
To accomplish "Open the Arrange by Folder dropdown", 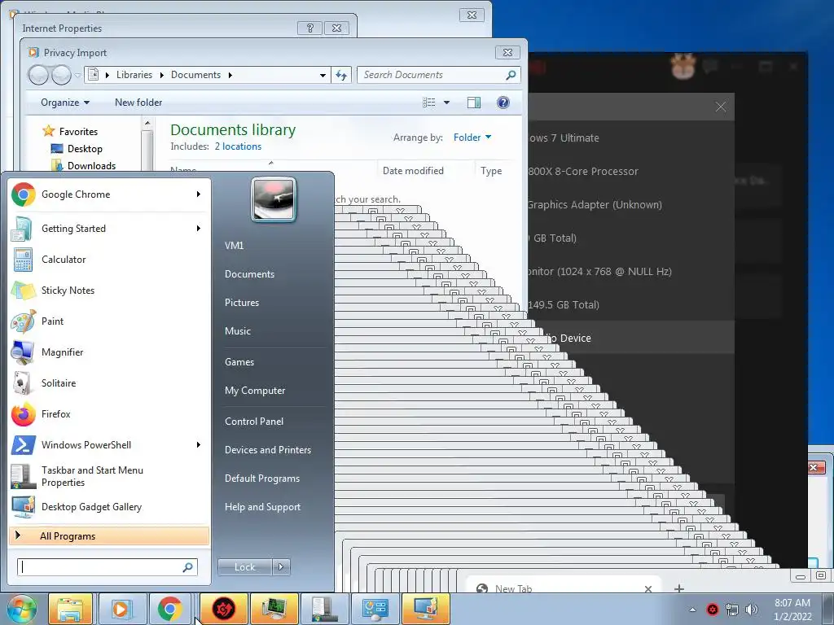I will coord(472,137).
